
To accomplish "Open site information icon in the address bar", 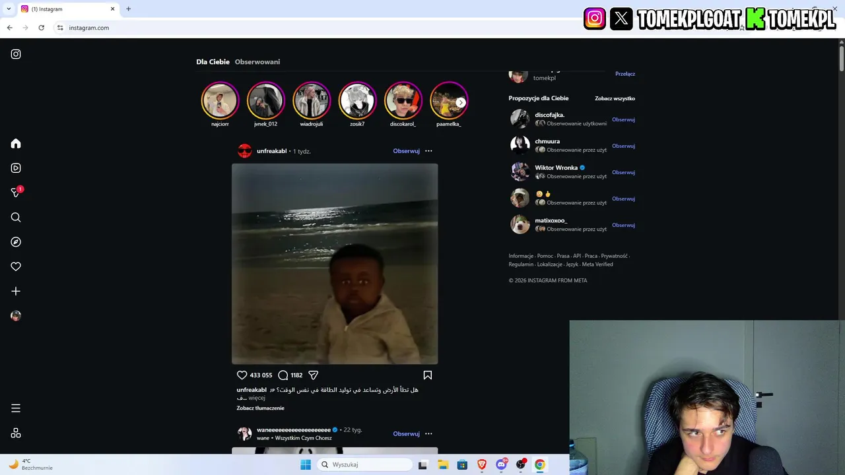I will click(60, 28).
